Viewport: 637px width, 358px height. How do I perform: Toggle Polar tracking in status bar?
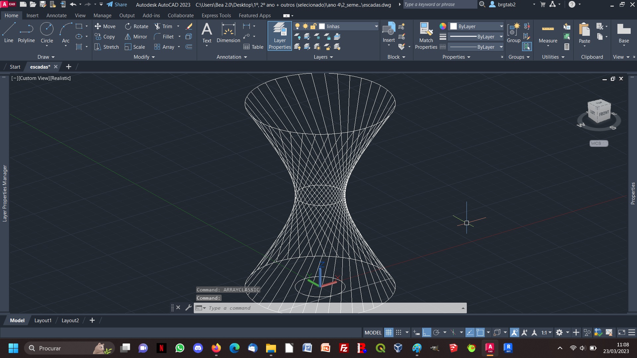[436, 332]
